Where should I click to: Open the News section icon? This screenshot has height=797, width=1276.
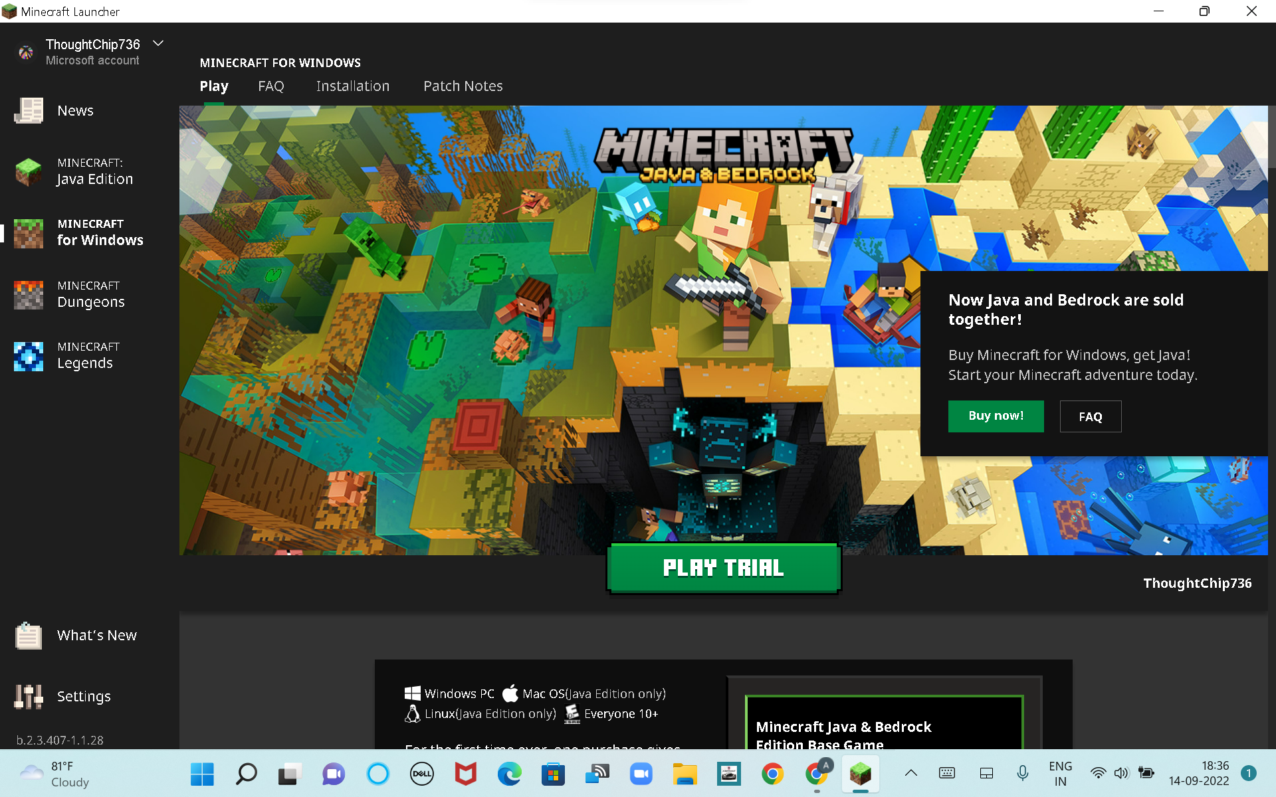(x=29, y=111)
